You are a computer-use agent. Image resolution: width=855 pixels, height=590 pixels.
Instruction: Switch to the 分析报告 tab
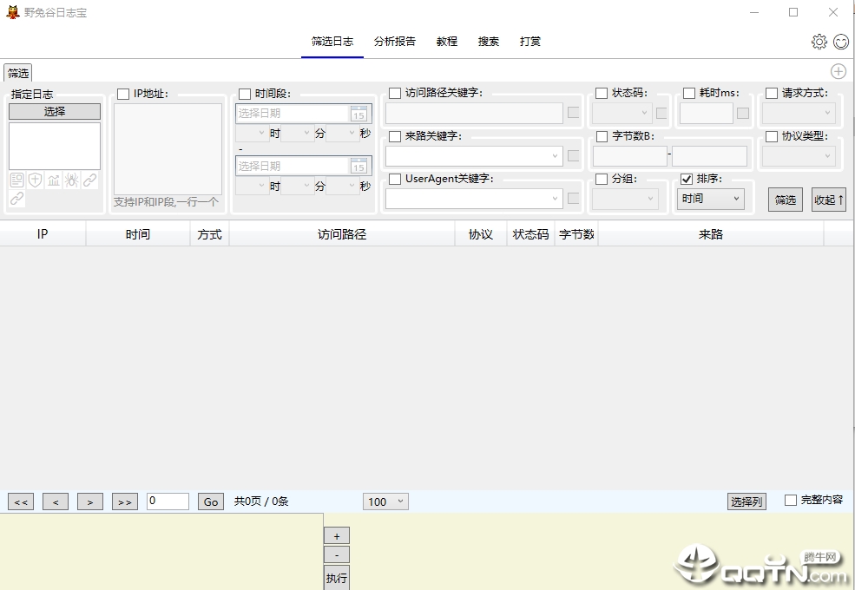pos(395,42)
